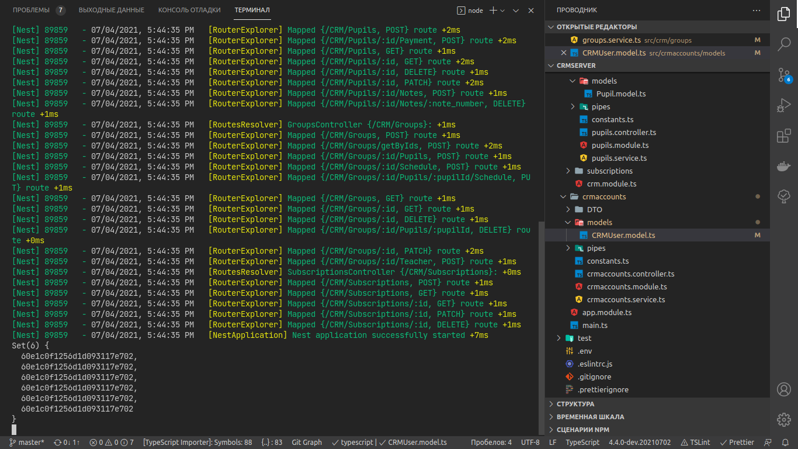Open the .env file
Image resolution: width=798 pixels, height=449 pixels.
[657, 351]
